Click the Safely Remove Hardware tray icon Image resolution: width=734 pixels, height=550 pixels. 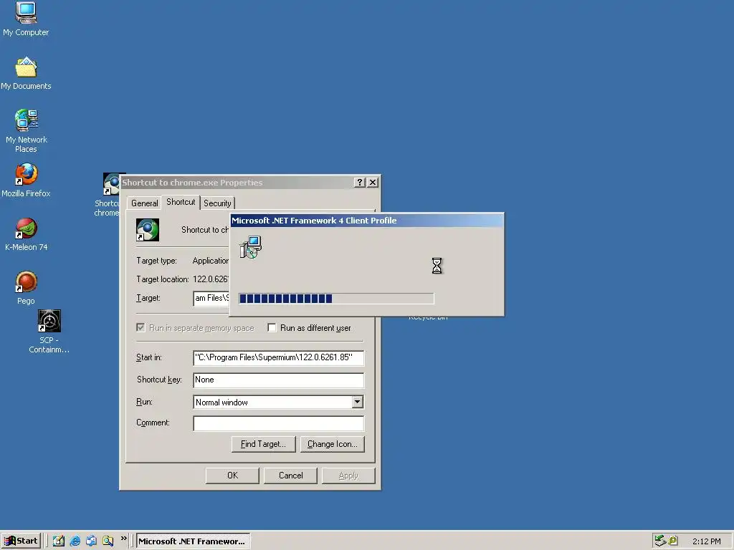[660, 541]
